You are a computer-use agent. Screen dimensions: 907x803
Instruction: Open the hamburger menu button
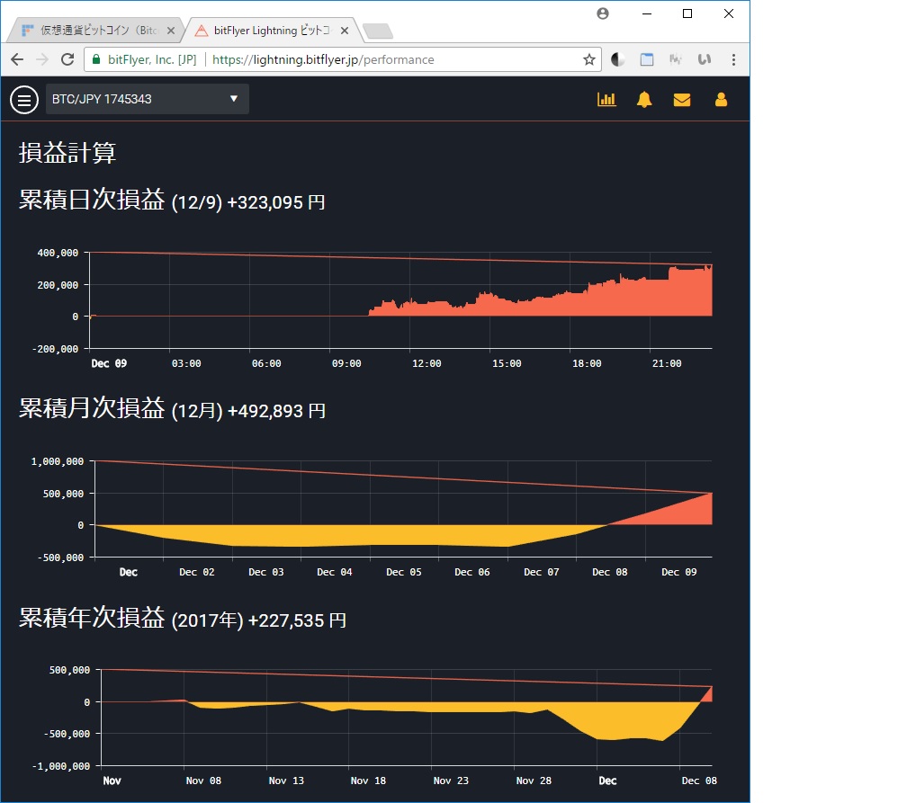(x=24, y=100)
